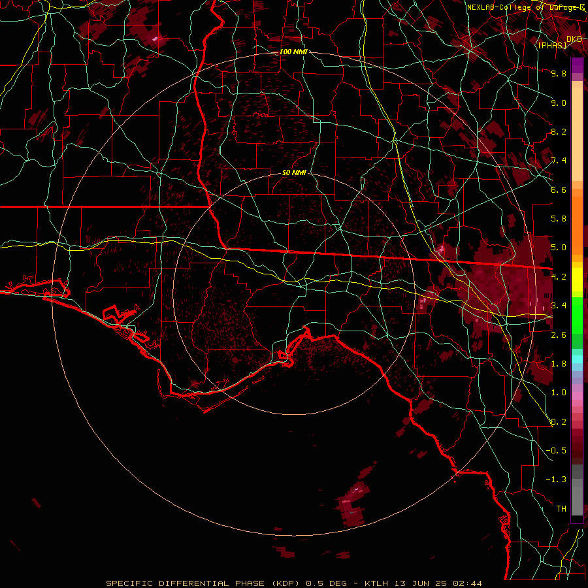
Task: Click the 6.6 scale value
Action: [x=559, y=189]
